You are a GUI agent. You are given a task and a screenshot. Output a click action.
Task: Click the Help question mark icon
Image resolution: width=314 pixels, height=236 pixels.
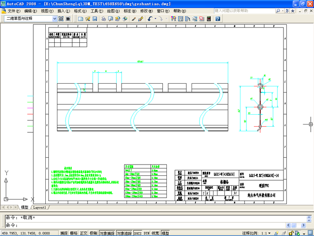(218, 19)
